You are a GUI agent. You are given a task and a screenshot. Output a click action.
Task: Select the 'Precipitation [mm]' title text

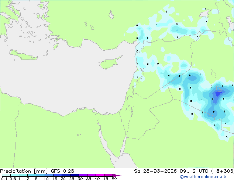point(24,171)
